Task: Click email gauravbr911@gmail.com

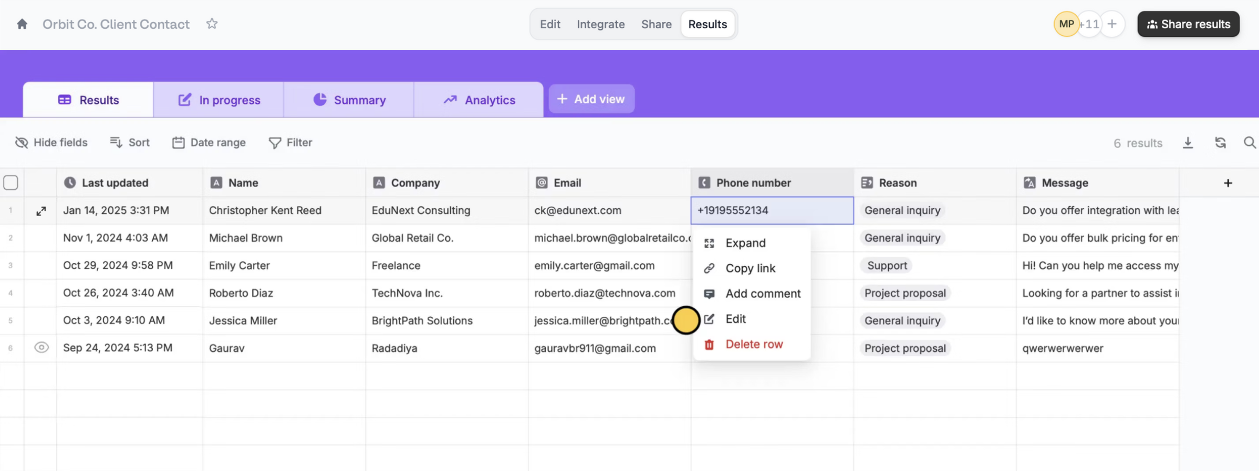Action: (609, 348)
